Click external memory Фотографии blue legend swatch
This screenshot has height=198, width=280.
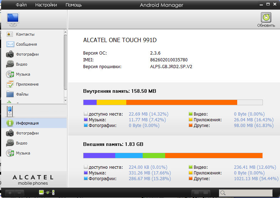[x=86, y=178]
